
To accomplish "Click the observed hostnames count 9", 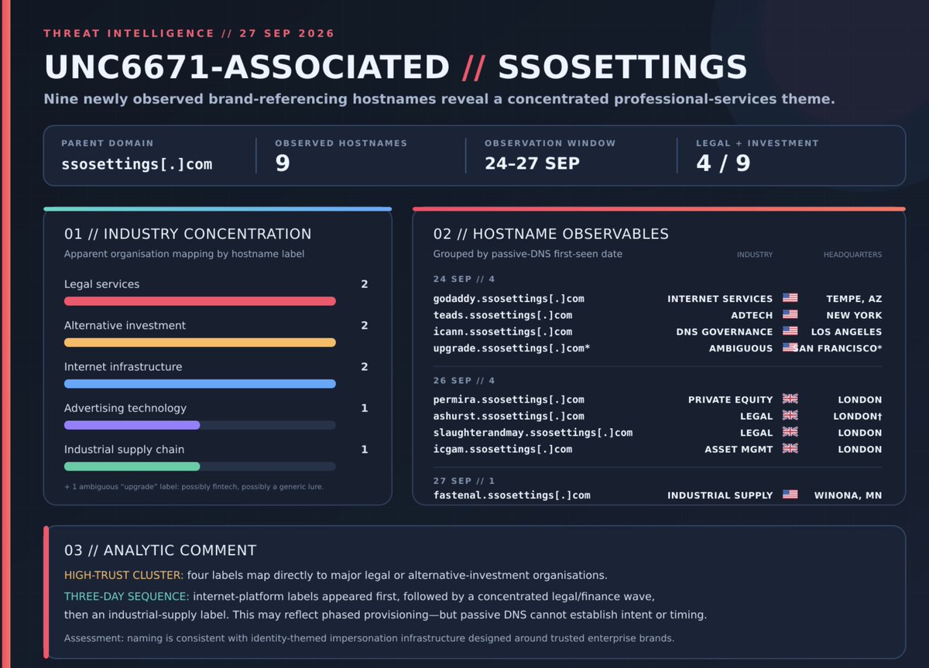I will pos(283,163).
